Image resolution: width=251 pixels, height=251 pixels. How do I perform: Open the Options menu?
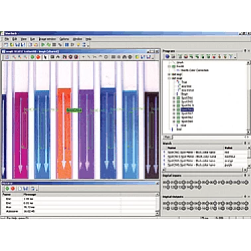point(64,39)
